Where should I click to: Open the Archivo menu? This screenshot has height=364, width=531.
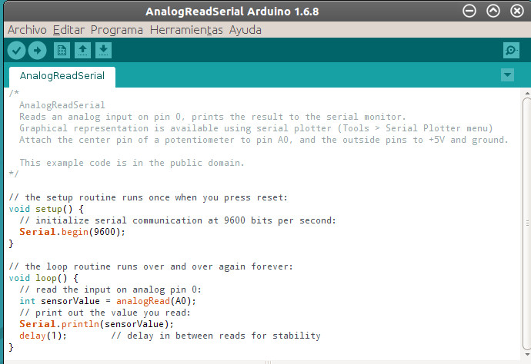27,30
